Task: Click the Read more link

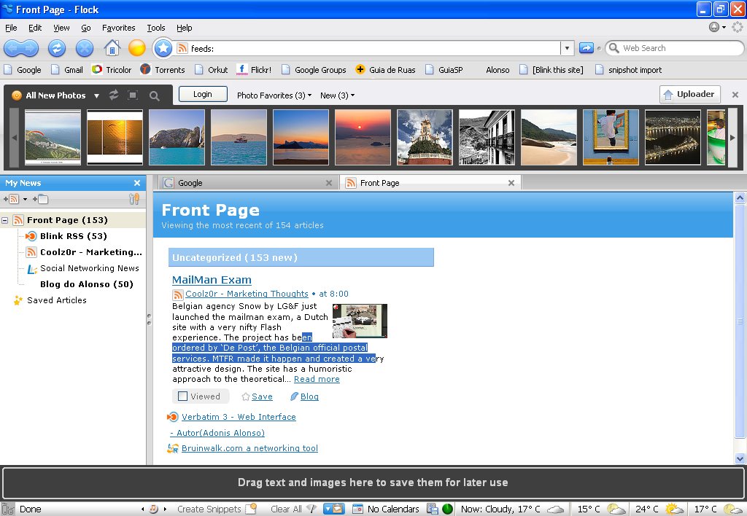Action: click(317, 380)
